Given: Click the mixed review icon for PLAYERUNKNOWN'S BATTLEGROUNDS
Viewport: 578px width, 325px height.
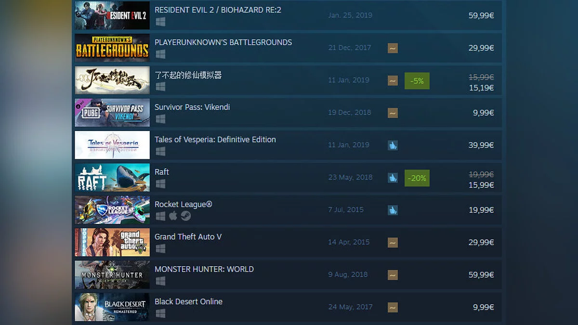Looking at the screenshot, I should point(393,48).
